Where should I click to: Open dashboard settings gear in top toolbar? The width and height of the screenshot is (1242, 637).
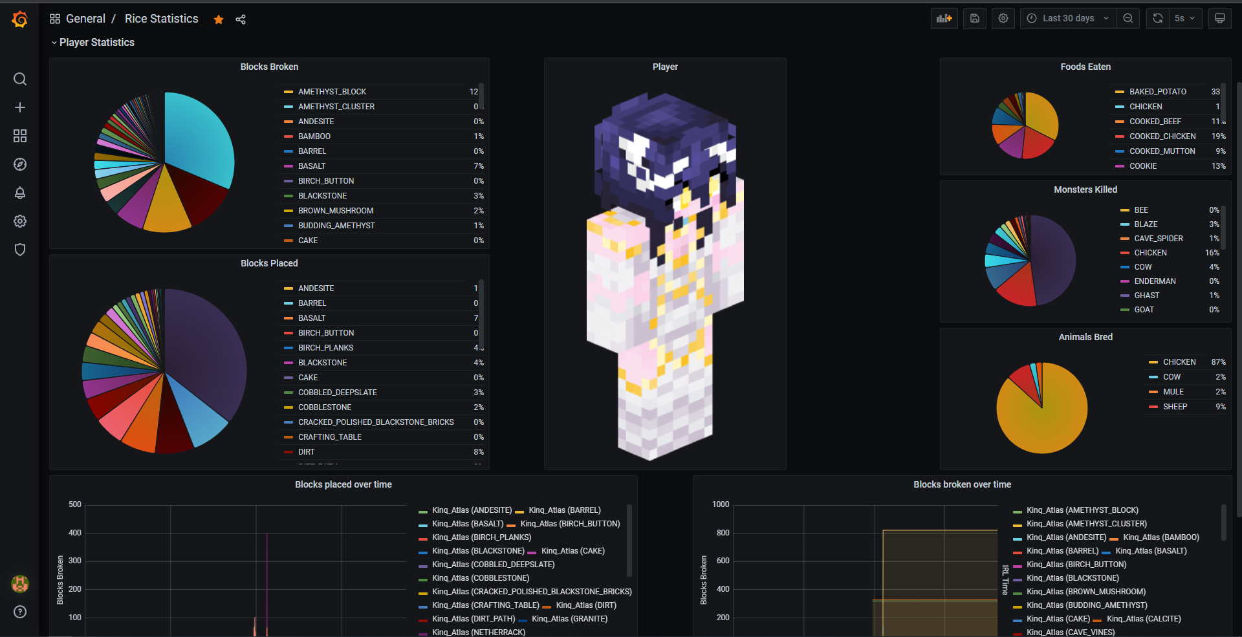1003,19
